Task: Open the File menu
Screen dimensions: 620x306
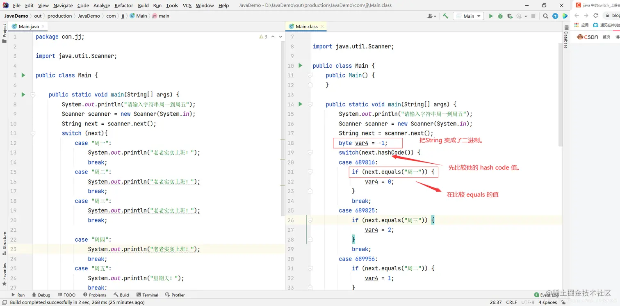Action: (x=16, y=5)
